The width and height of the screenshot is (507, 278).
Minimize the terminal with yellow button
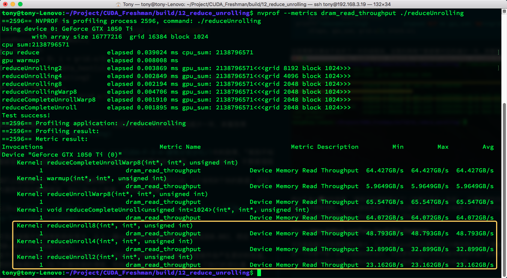click(x=12, y=4)
